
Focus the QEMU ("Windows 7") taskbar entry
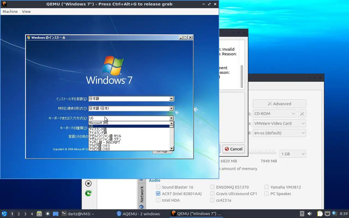pos(196,214)
